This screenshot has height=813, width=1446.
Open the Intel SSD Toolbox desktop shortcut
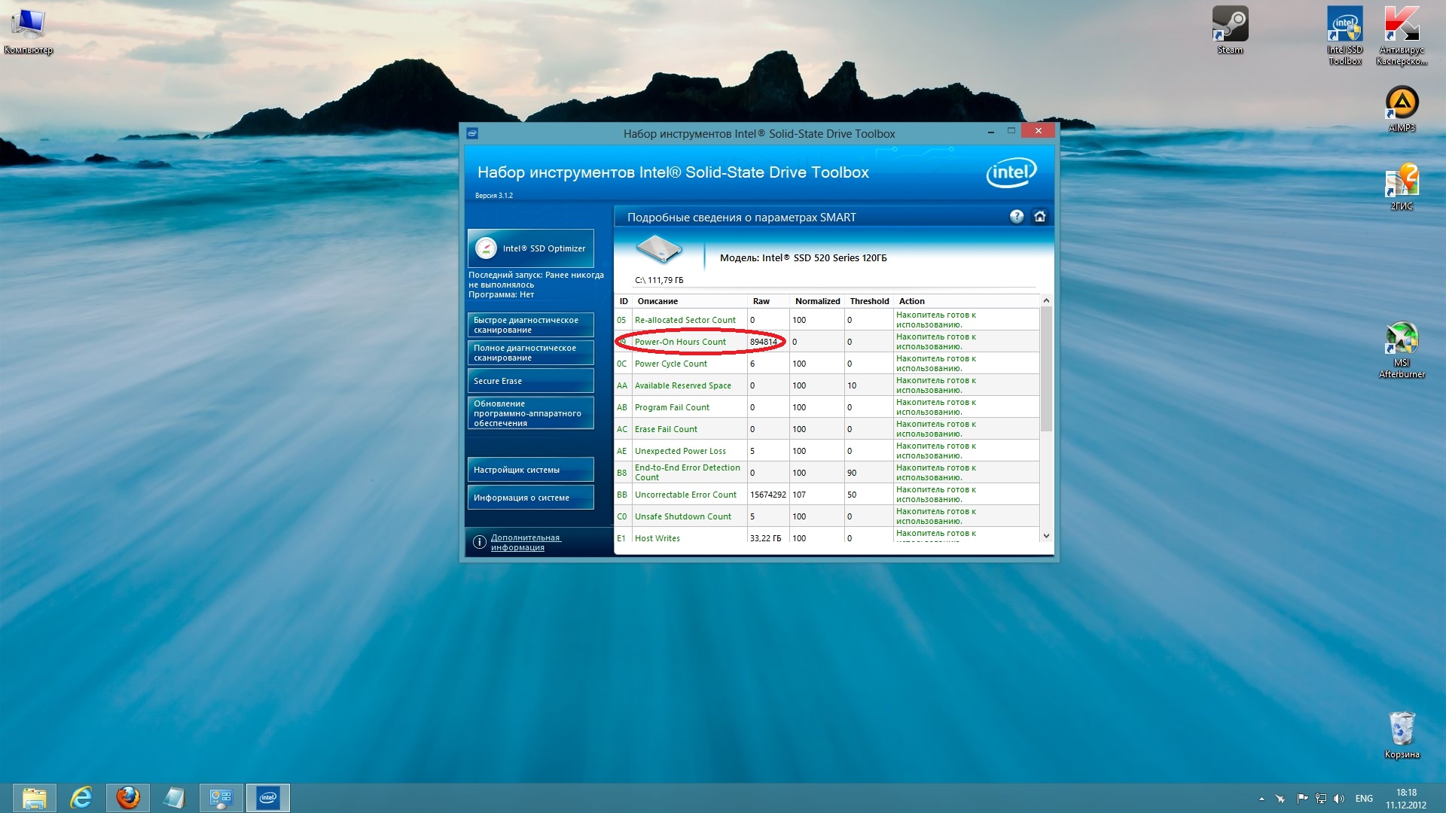(1345, 35)
